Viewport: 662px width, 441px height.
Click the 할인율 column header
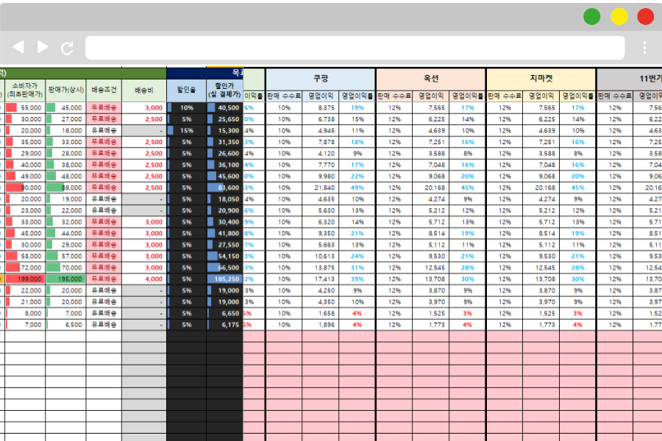pyautogui.click(x=186, y=90)
